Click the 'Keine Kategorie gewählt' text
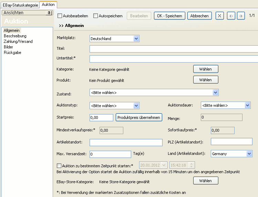The image size is (258, 197). point(109,69)
